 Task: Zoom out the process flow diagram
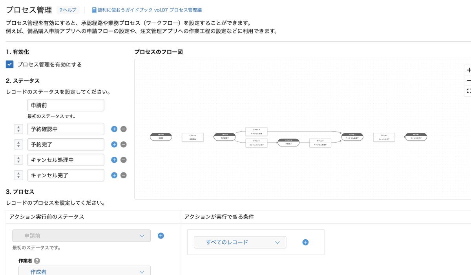click(468, 81)
